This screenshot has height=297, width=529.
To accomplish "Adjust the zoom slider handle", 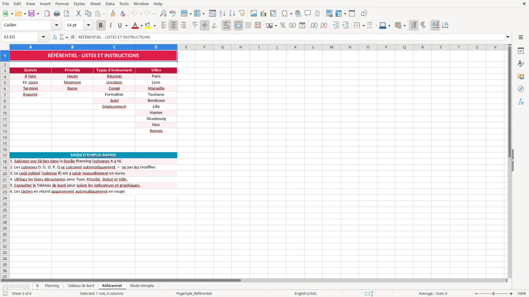I will [493, 293].
